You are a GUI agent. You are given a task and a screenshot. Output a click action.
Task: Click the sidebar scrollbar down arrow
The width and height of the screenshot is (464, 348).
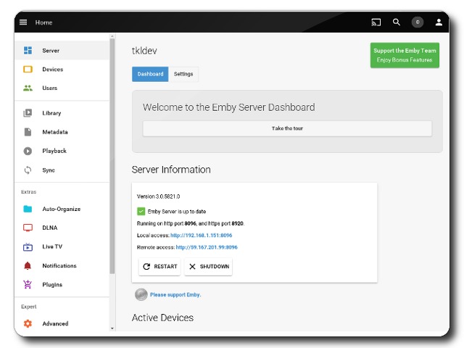point(112,328)
